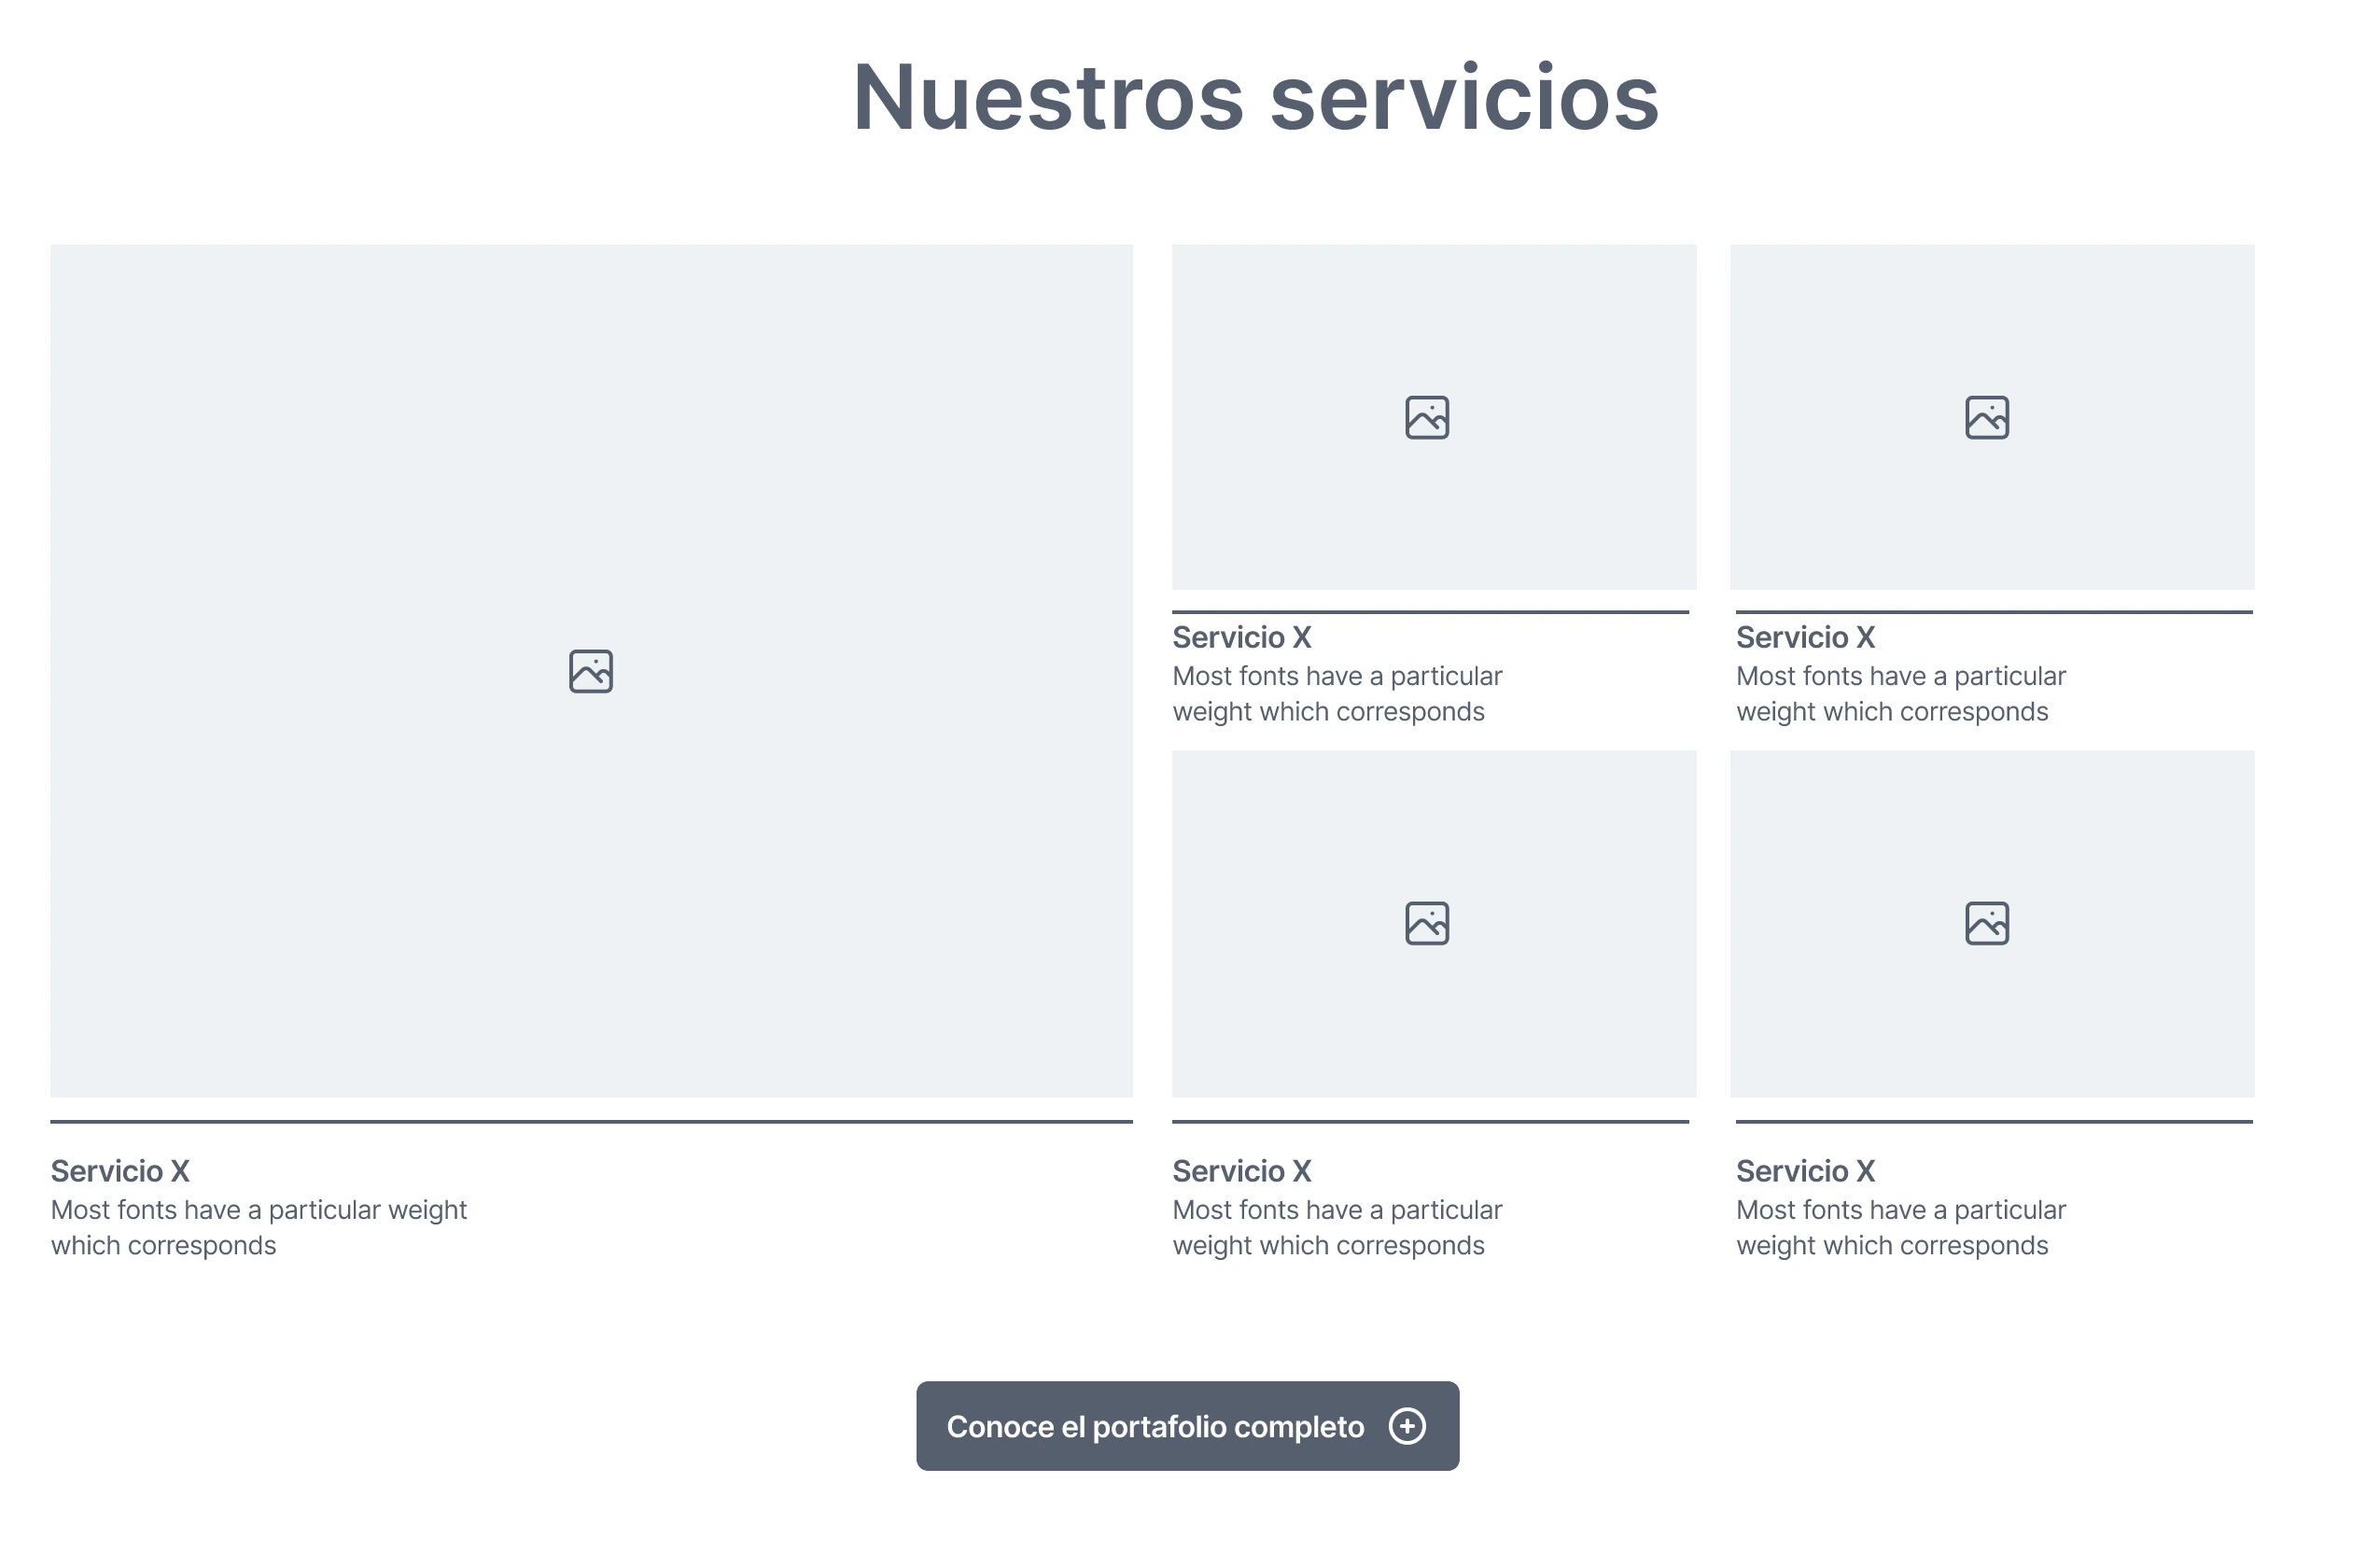Click description text under large left service
This screenshot has width=2380, height=1567.
(258, 1228)
